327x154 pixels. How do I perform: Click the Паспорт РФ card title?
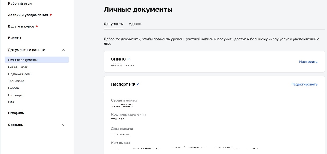(x=123, y=84)
